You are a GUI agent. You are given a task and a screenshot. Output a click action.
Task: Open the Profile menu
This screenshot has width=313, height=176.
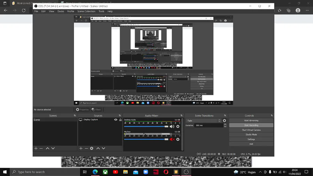click(71, 11)
